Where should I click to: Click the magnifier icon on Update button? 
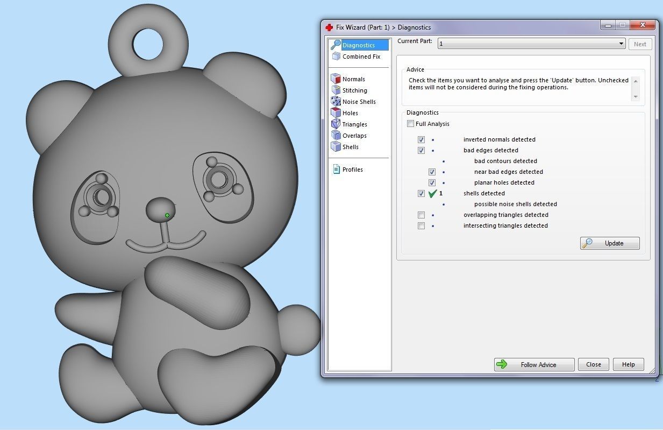[x=588, y=243]
